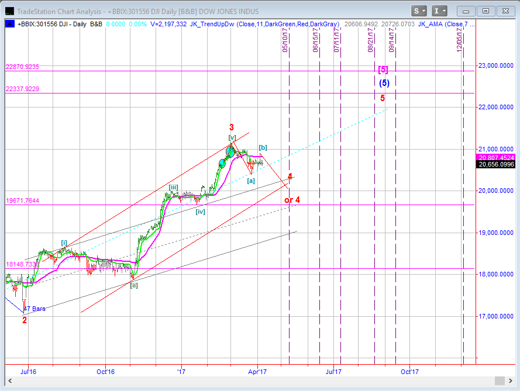Select the [b] subwave label
520x391 pixels.
263,147
